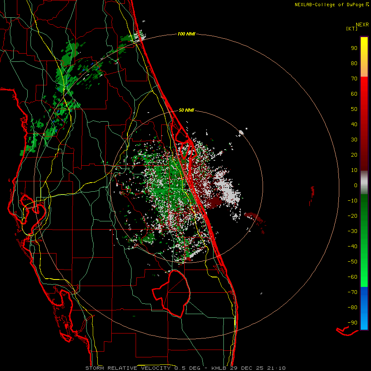Click the 20 value on velocity scale
The height and width of the screenshot is (371, 371).
point(354,155)
